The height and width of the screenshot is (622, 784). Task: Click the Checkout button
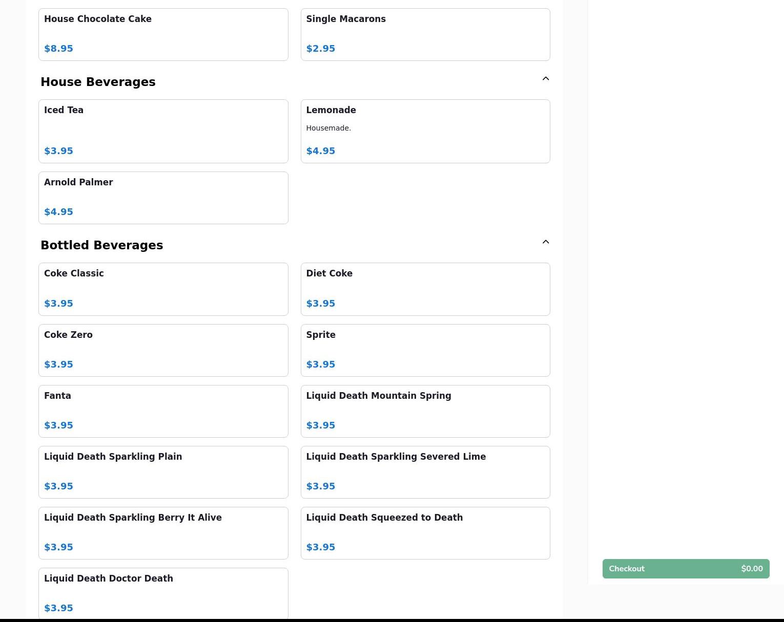point(686,569)
